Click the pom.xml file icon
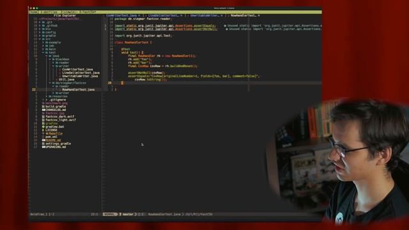The height and width of the screenshot is (230, 409). click(x=43, y=137)
